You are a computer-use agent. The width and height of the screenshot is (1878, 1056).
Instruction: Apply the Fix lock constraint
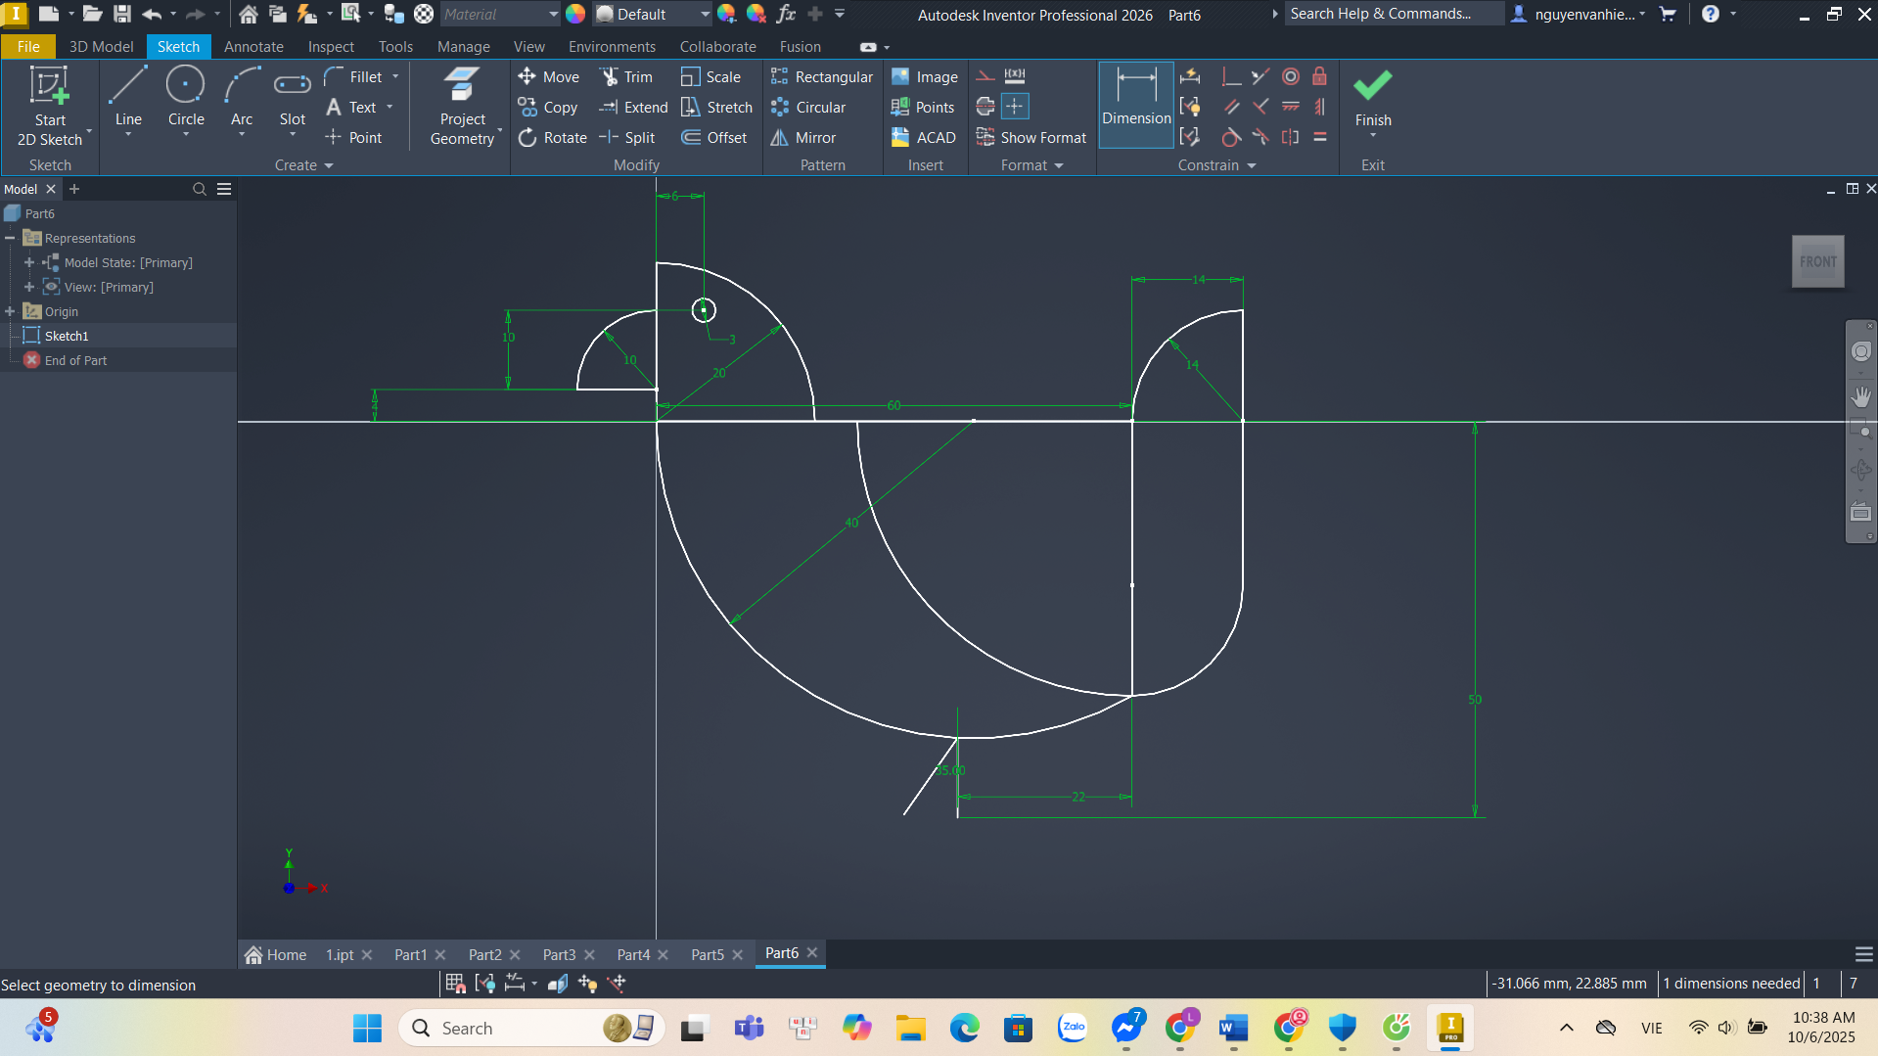[x=1319, y=77]
